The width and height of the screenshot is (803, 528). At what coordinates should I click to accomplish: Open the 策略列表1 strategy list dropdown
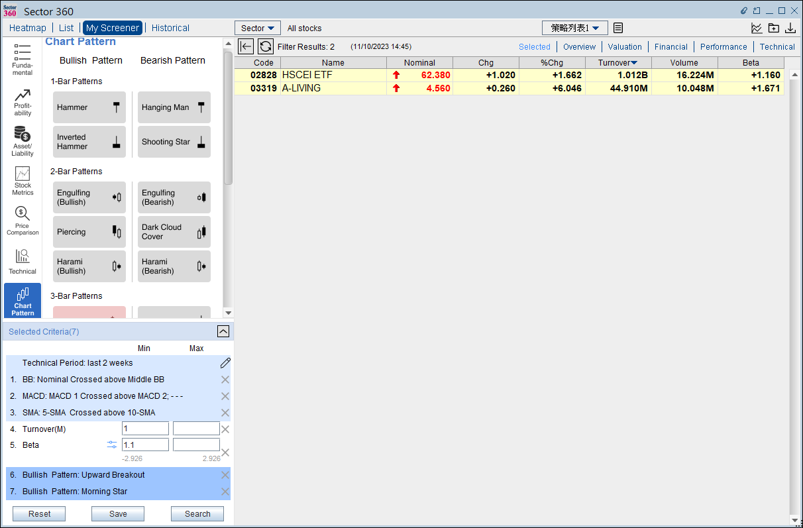574,28
